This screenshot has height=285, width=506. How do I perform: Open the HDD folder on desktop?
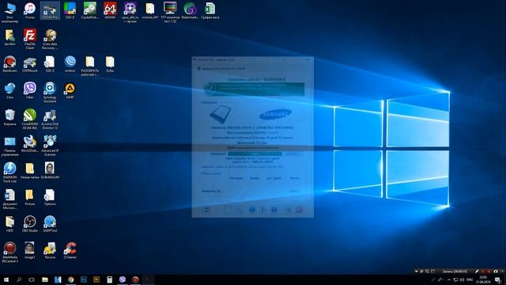(x=9, y=224)
